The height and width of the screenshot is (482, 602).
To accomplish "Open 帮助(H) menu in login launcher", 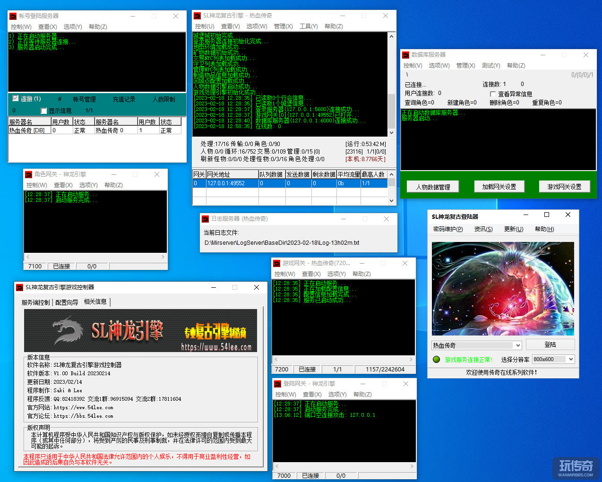I will [x=544, y=229].
